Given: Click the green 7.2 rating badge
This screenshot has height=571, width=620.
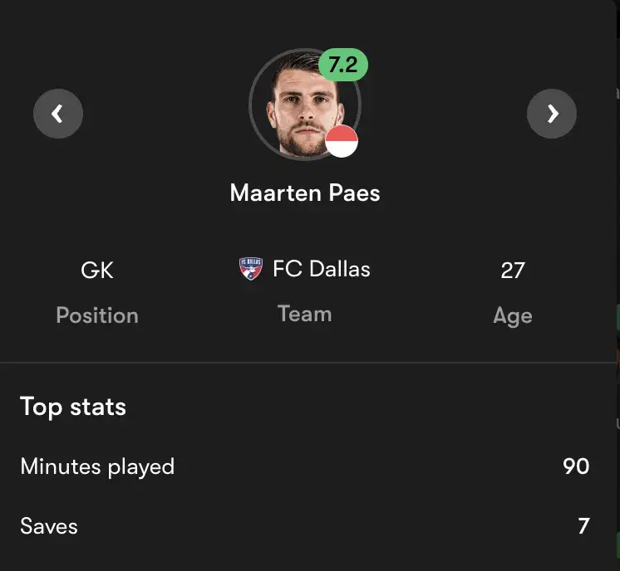Looking at the screenshot, I should tap(342, 66).
